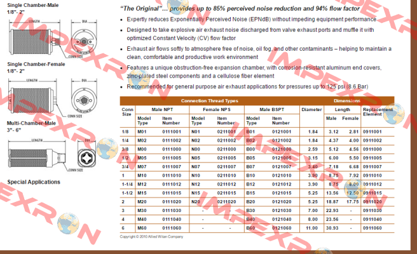Click the 'Female NPS' column header
417x254 pixels.
(217, 109)
